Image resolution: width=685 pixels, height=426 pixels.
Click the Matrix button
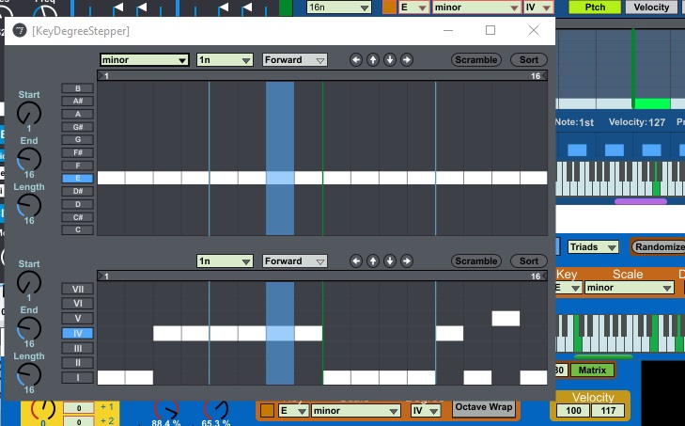point(593,370)
